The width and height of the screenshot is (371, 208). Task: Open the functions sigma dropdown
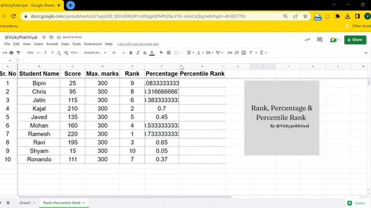(x=263, y=53)
